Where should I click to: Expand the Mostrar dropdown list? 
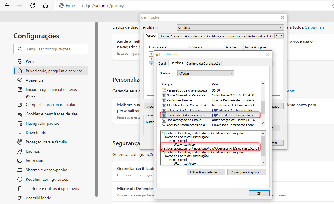click(x=205, y=73)
